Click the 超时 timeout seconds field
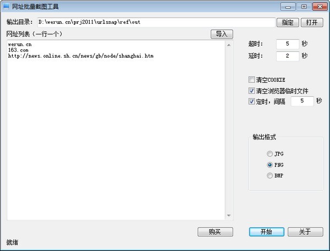This screenshot has height=251, width=330. pyautogui.click(x=288, y=44)
